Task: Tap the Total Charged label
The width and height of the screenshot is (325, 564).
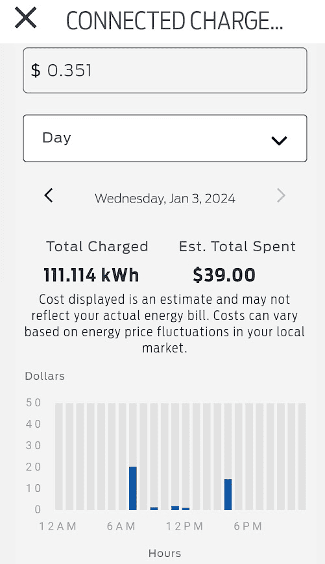Action: coord(97,247)
